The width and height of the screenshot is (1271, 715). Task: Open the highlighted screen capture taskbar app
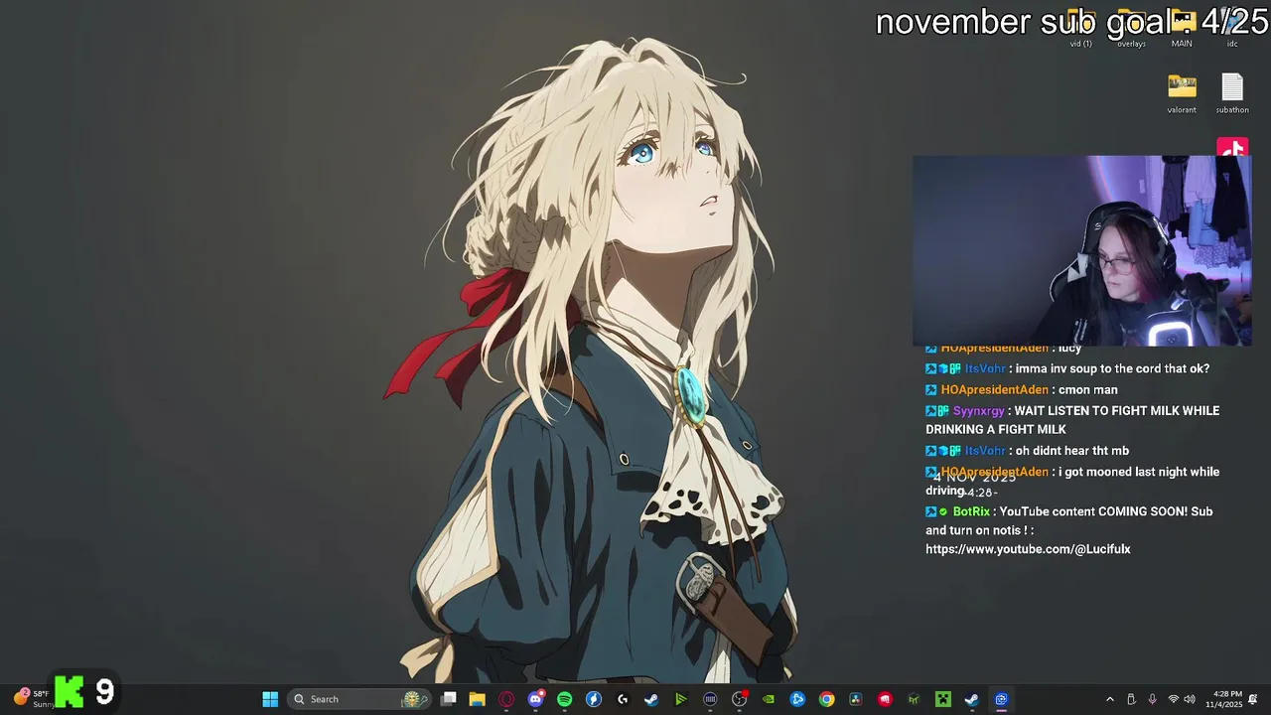pyautogui.click(x=1001, y=699)
